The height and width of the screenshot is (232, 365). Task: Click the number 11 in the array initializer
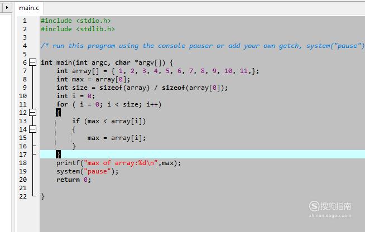click(x=244, y=71)
